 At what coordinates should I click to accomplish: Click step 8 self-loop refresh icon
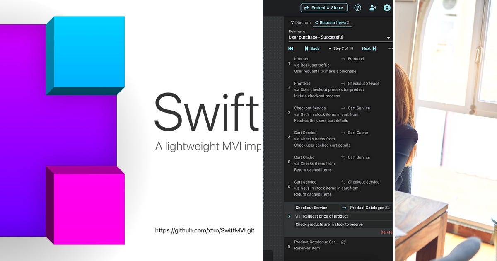tap(343, 242)
